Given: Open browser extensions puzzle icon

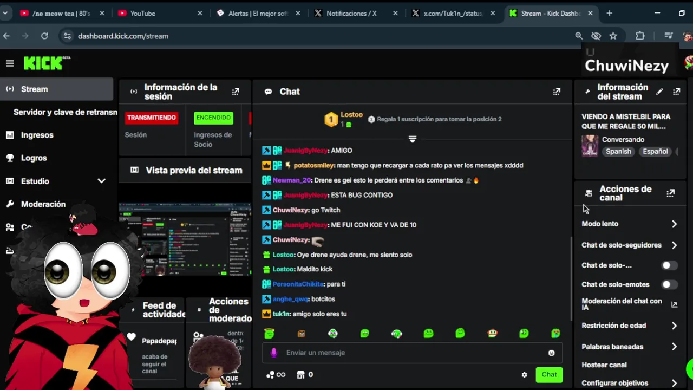Looking at the screenshot, I should (640, 36).
